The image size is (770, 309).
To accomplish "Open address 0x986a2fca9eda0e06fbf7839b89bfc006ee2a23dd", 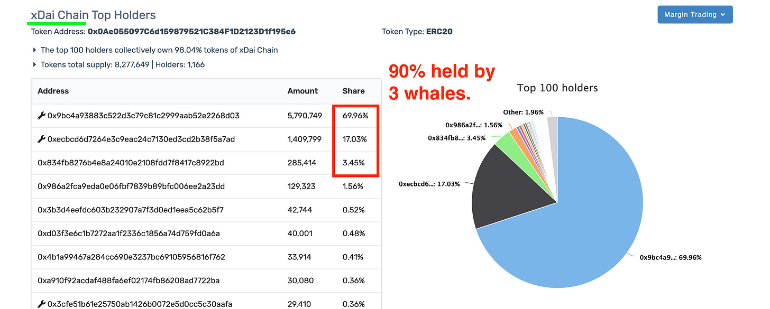I will point(131,186).
